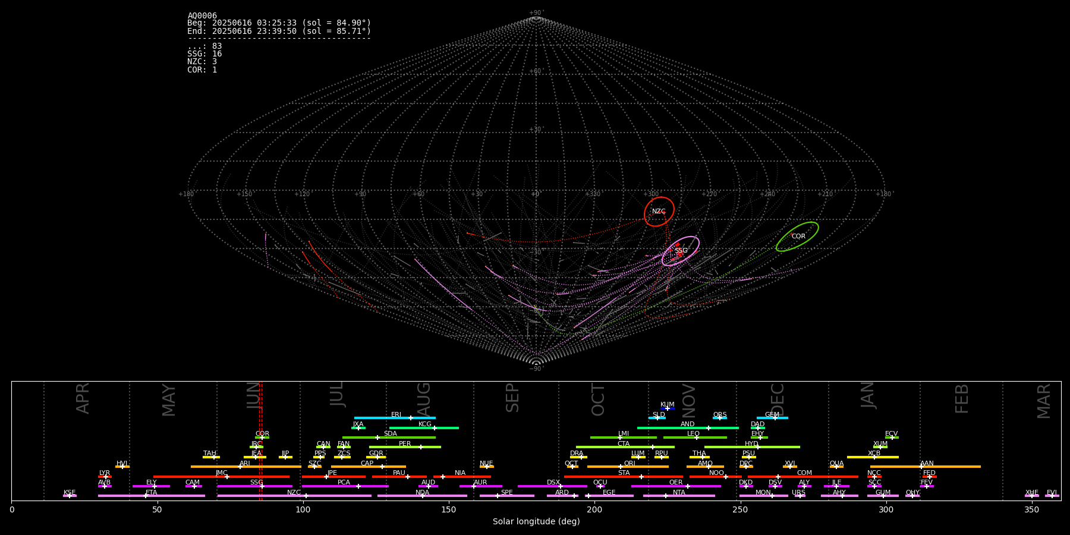This screenshot has width=1070, height=535.
Task: Click the 'Solar longitude (deg)' axis title
Action: click(x=536, y=522)
